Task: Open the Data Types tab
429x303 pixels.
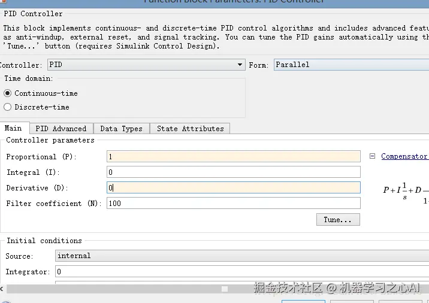Action: tap(122, 129)
